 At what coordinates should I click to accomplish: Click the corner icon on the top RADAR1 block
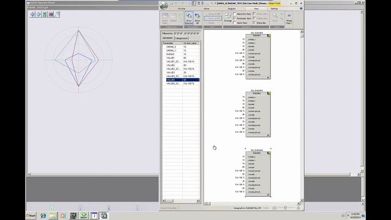(269, 35)
